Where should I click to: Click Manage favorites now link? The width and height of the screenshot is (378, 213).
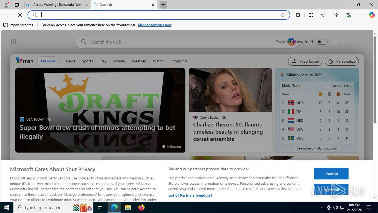tap(155, 25)
